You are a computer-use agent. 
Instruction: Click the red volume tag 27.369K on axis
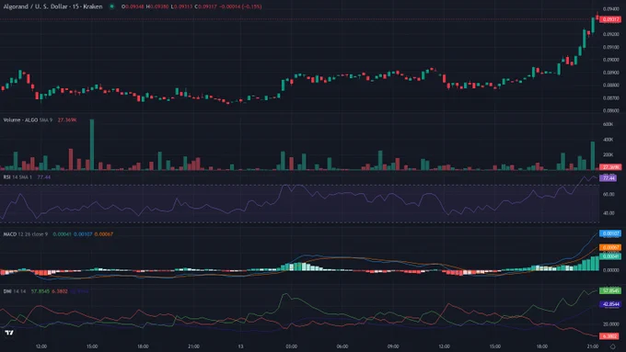coord(610,167)
